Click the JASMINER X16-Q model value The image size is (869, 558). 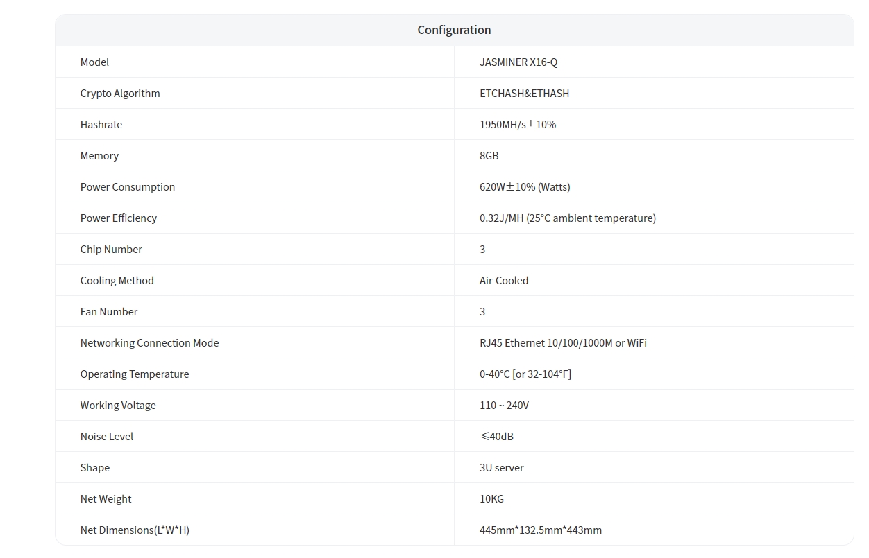pyautogui.click(x=518, y=62)
